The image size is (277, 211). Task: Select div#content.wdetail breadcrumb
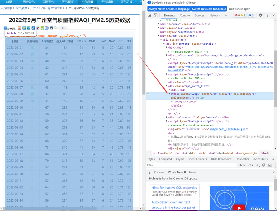[221, 153]
